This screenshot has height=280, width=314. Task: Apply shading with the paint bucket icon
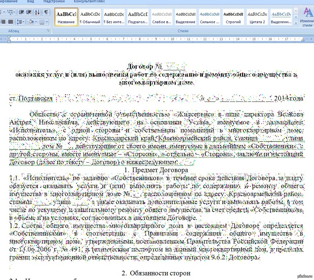(31, 22)
